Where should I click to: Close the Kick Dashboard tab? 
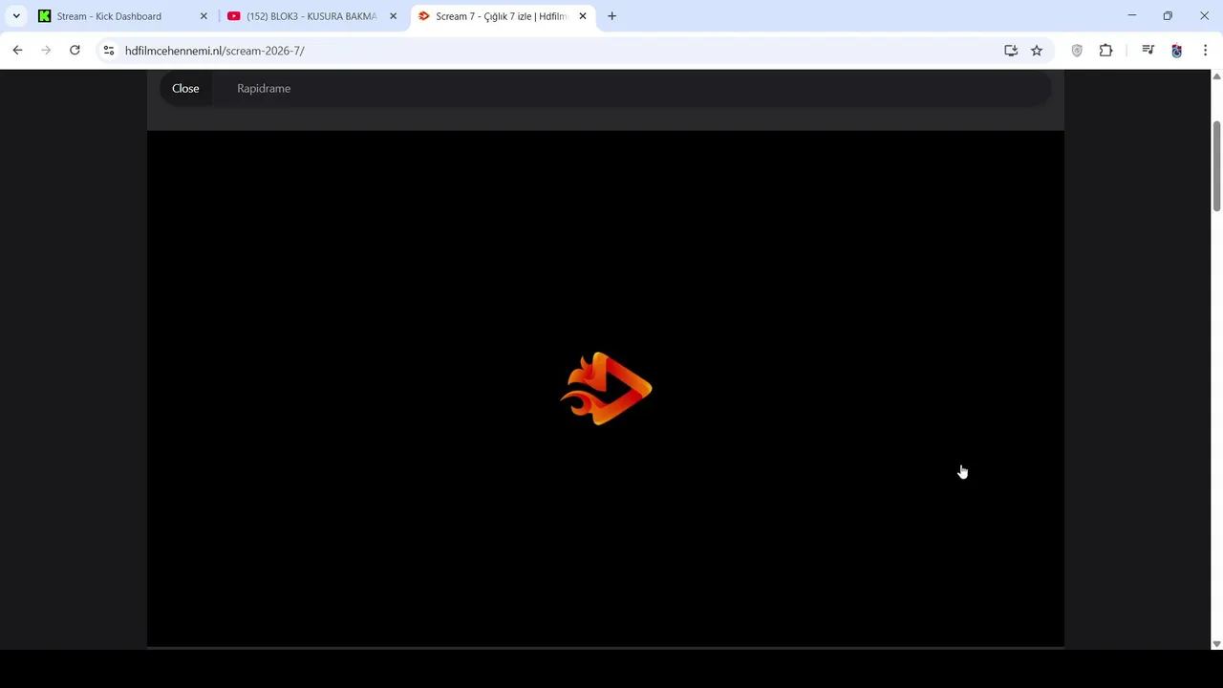(204, 16)
